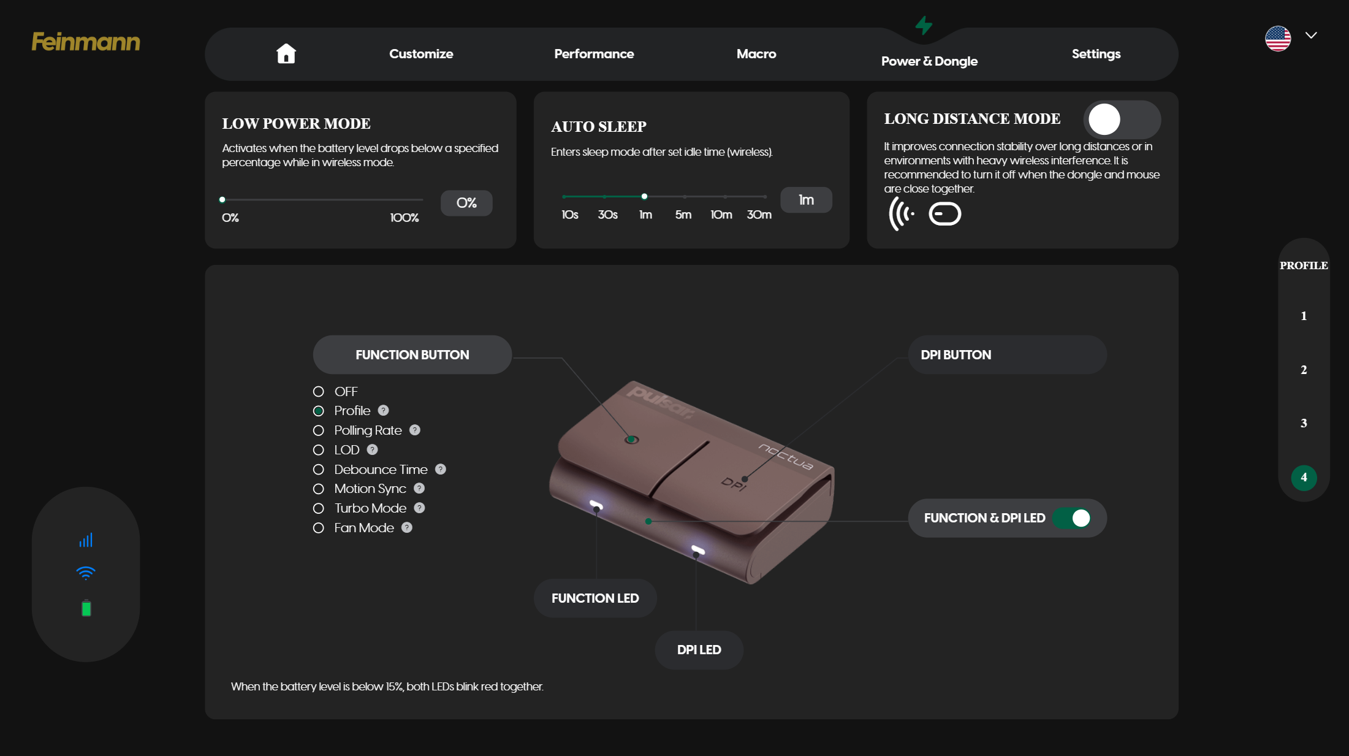Select the OFF radio button

[x=318, y=391]
